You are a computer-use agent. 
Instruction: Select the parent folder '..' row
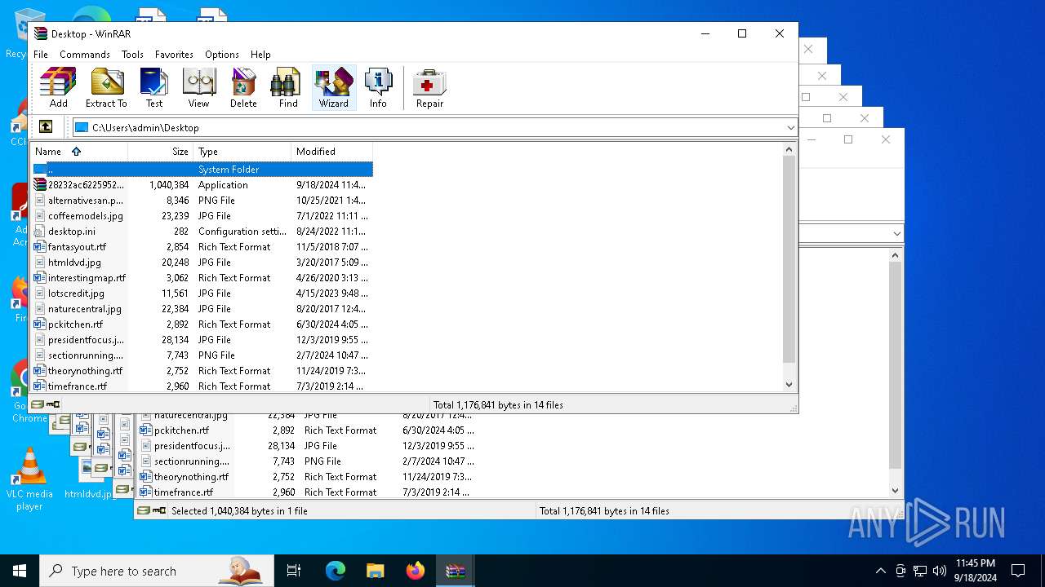point(202,170)
